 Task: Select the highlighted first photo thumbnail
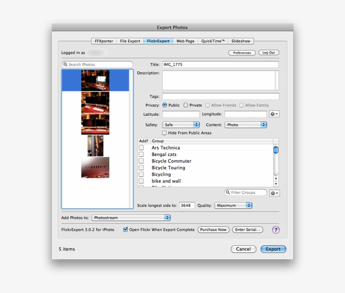click(x=95, y=80)
